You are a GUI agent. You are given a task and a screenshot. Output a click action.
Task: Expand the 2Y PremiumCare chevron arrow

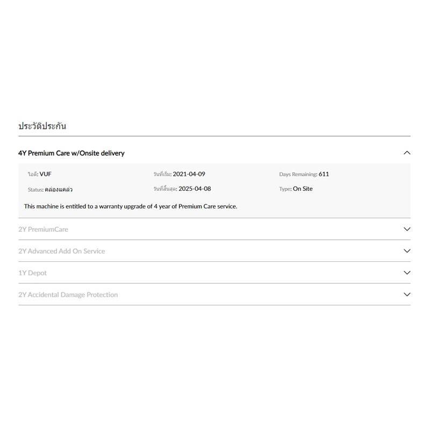pyautogui.click(x=407, y=229)
